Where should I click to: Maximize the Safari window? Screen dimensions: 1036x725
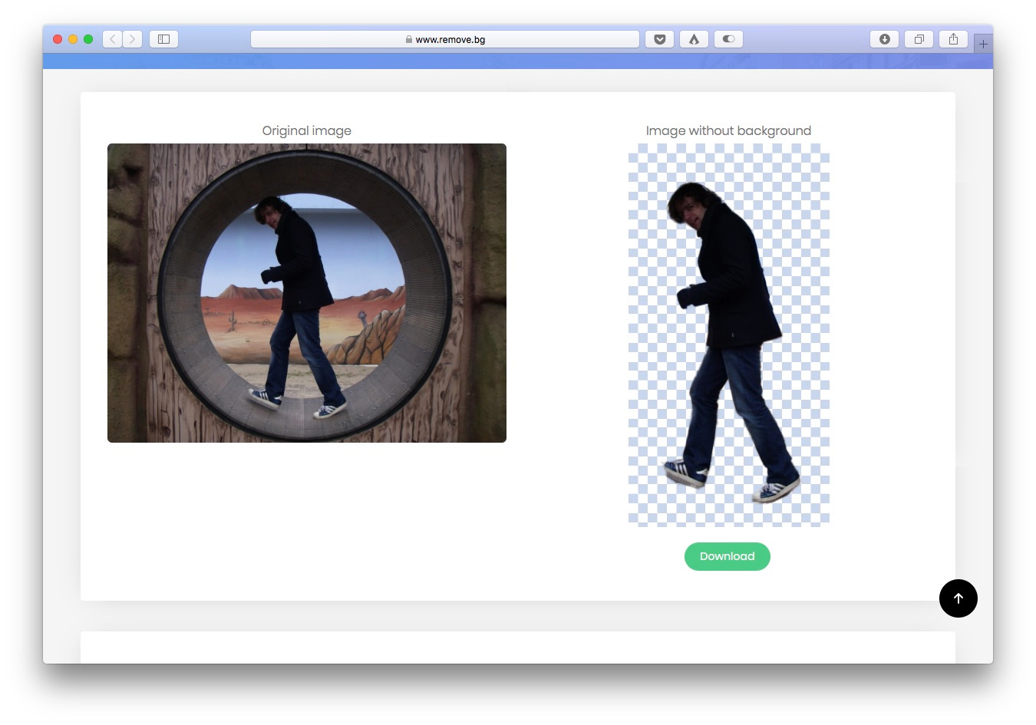click(x=88, y=39)
